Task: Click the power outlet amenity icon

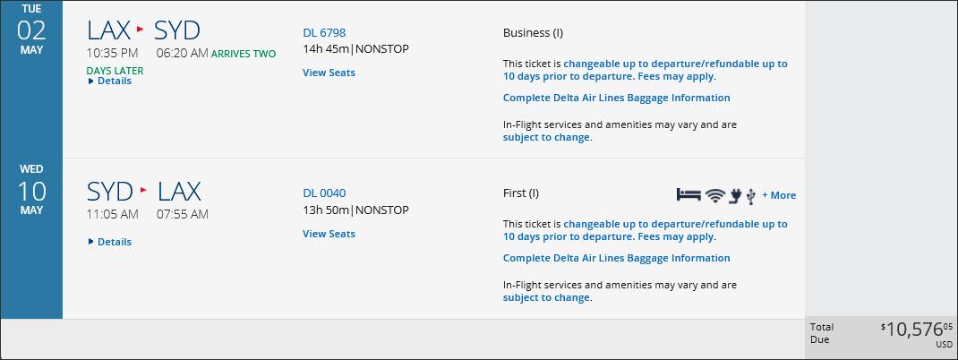Action: tap(735, 195)
